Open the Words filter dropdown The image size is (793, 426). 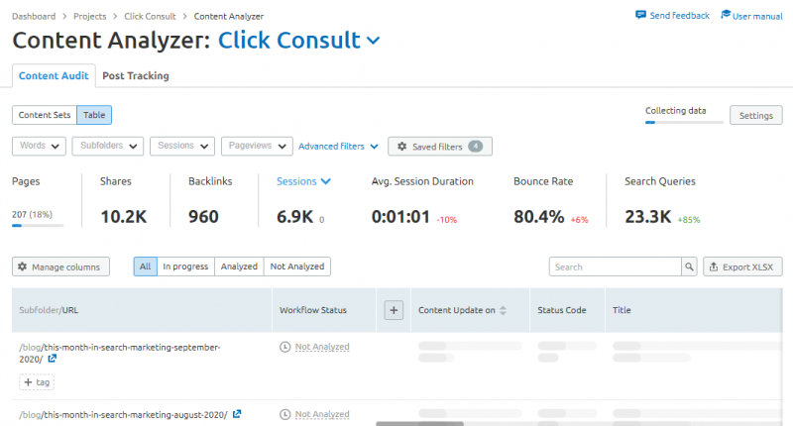coord(39,146)
